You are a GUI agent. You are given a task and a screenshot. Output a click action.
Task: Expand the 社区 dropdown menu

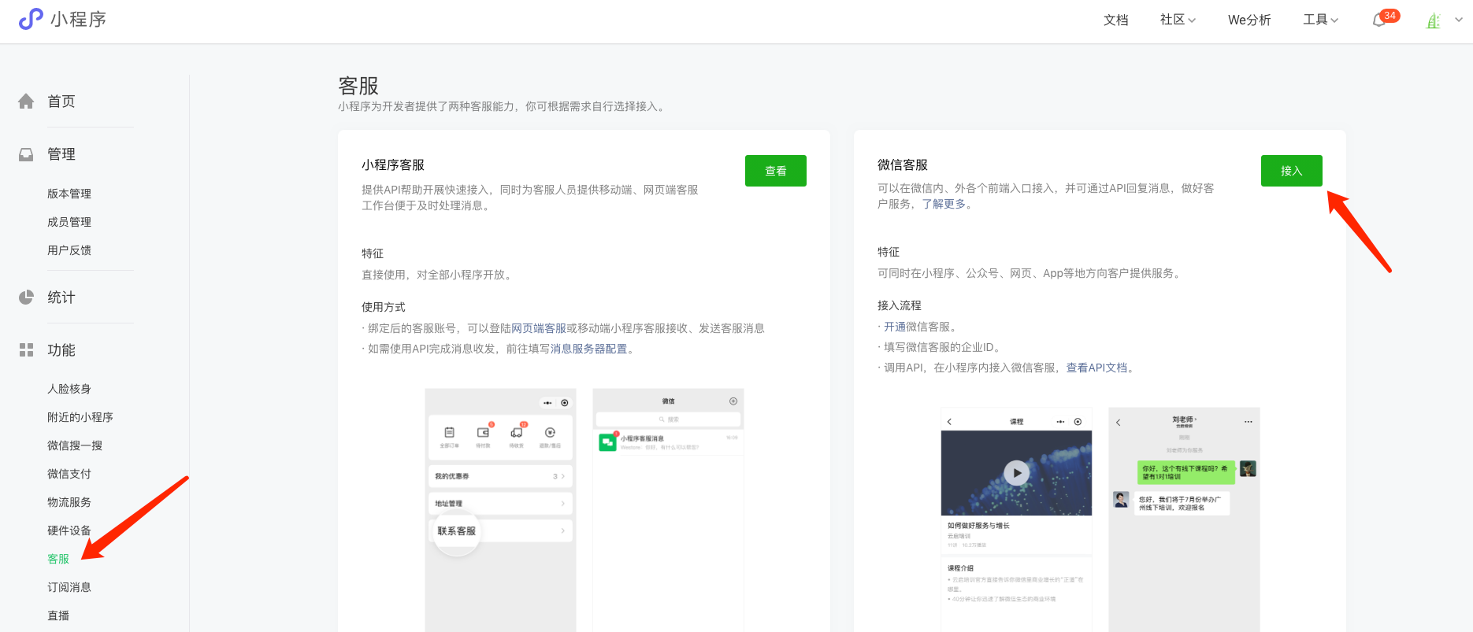1178,20
